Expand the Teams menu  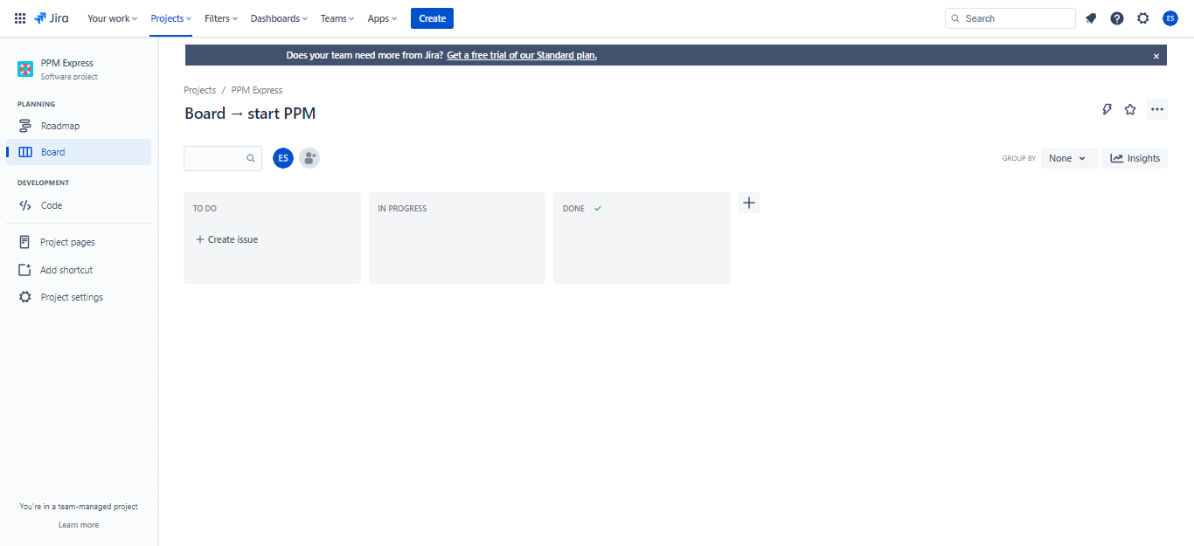coord(337,18)
